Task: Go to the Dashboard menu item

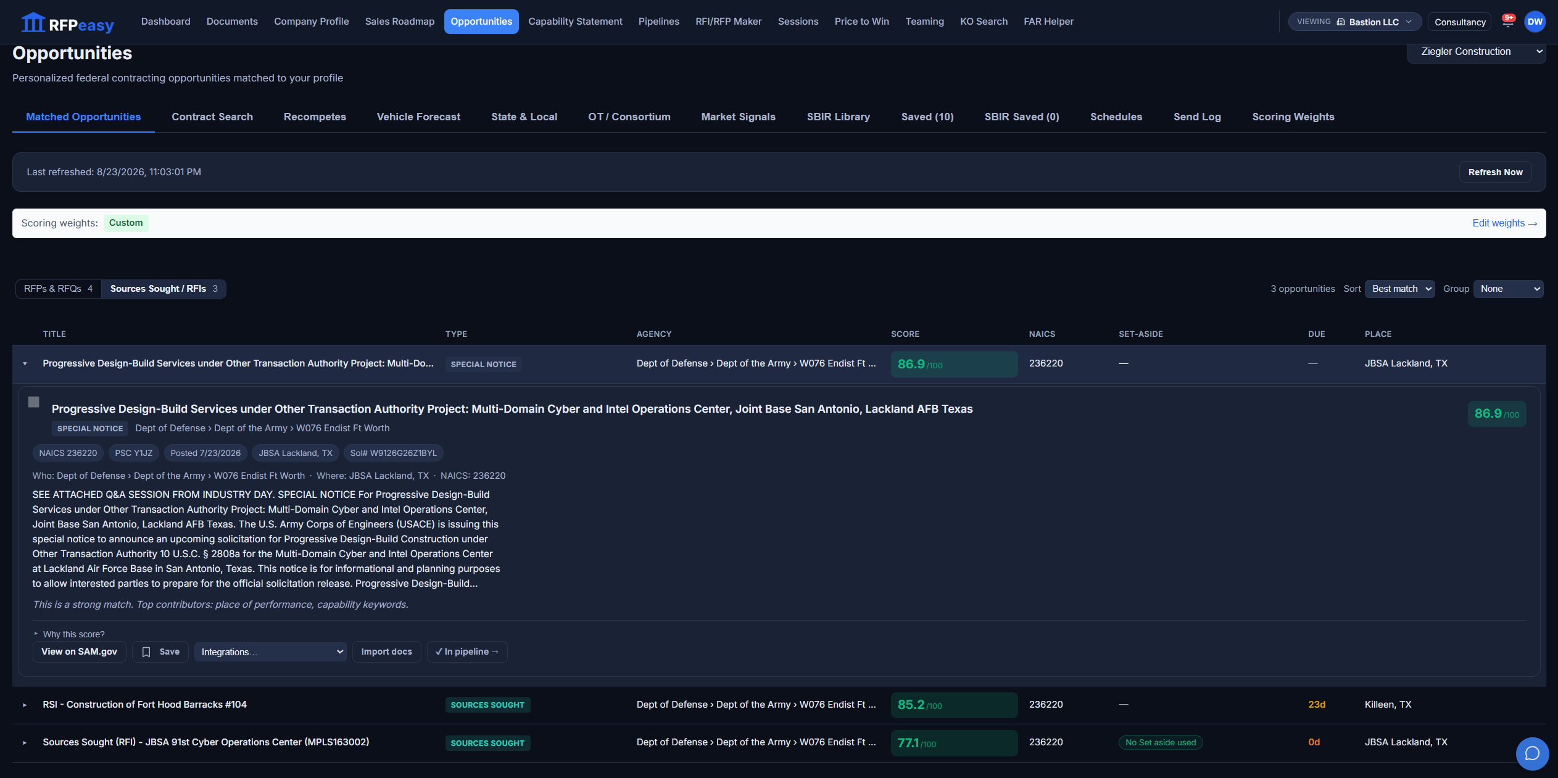Action: click(x=165, y=22)
